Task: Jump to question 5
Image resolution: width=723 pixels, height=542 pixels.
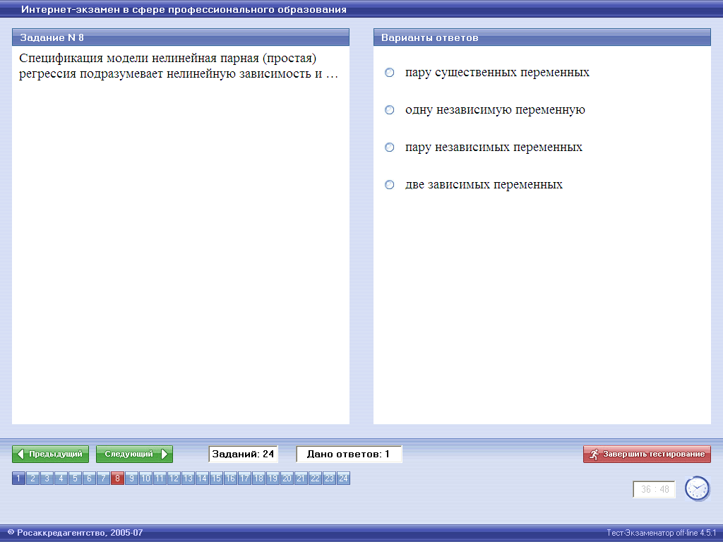Action: pos(75,478)
